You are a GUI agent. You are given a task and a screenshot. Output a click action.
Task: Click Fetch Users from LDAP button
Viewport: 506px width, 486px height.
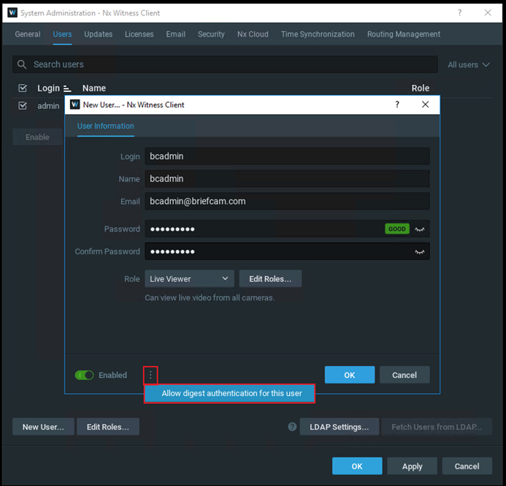point(437,427)
